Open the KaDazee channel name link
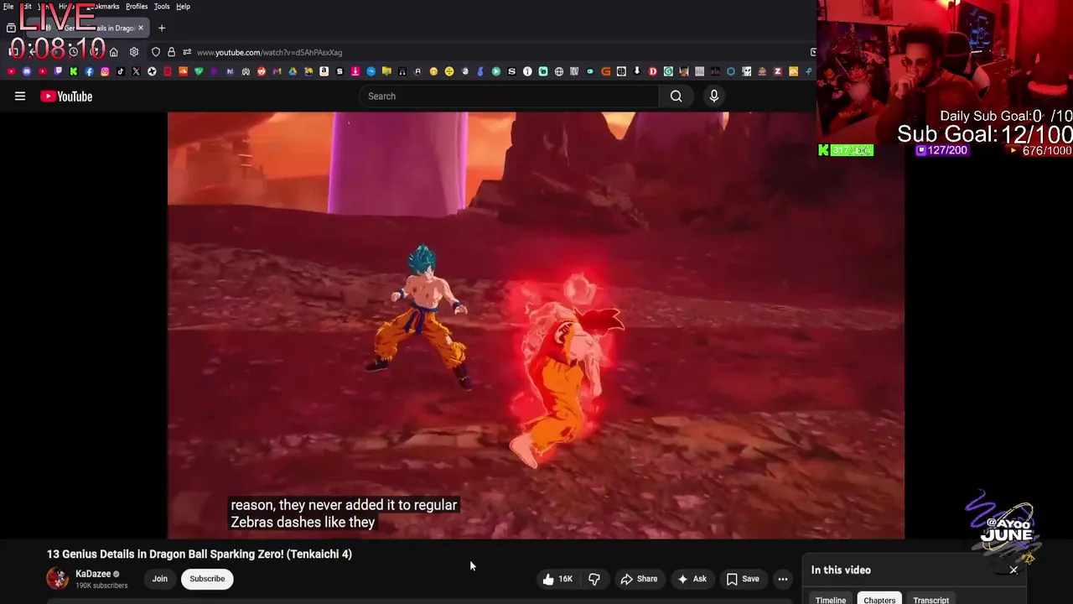Viewport: 1073px width, 604px height. pyautogui.click(x=93, y=574)
